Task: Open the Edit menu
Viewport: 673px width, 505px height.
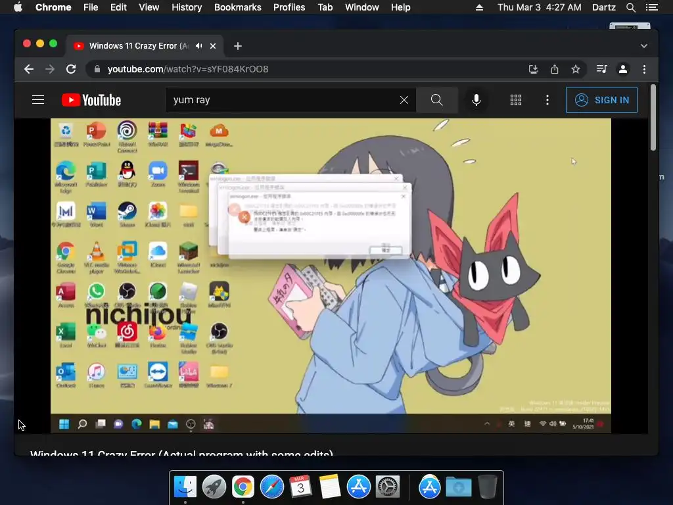Action: [118, 7]
